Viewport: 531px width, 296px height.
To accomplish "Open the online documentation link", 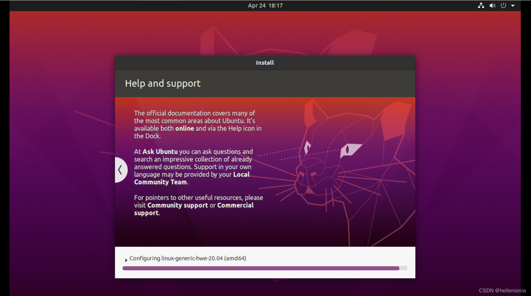I will pos(184,129).
